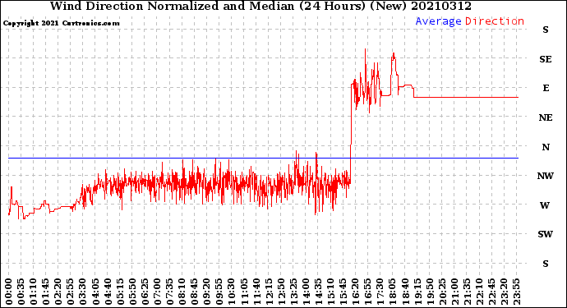Image resolution: width=567 pixels, height=308 pixels.
Task: Click the "21:35" time label
Action: click(468, 292)
